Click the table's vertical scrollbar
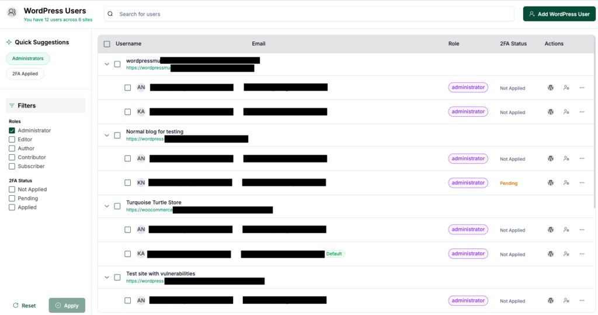 pyautogui.click(x=594, y=122)
